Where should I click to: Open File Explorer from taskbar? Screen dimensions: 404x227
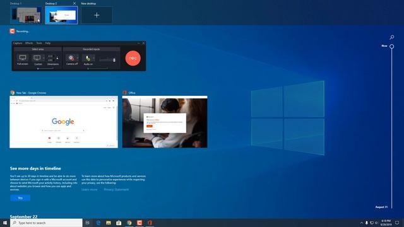click(x=109, y=223)
